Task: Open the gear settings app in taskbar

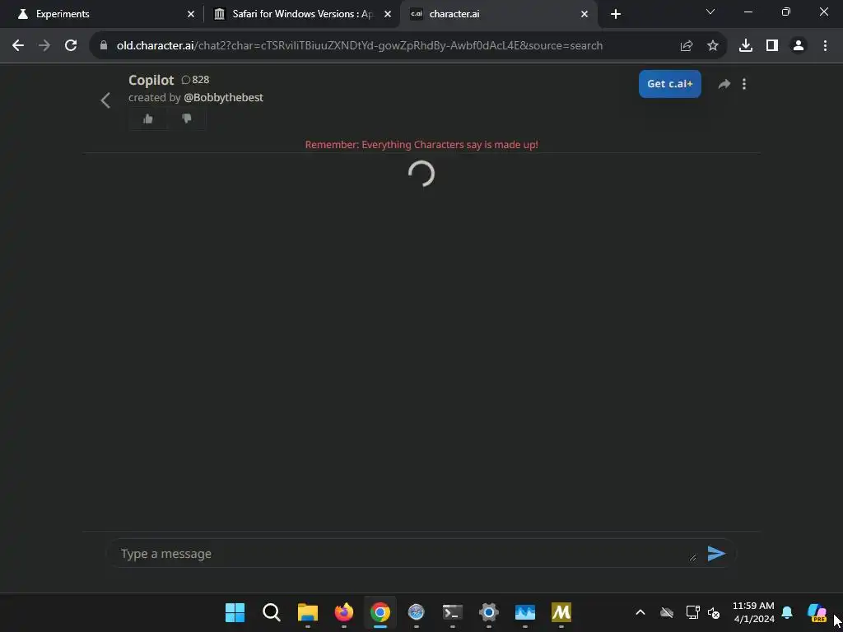Action: coord(488,612)
